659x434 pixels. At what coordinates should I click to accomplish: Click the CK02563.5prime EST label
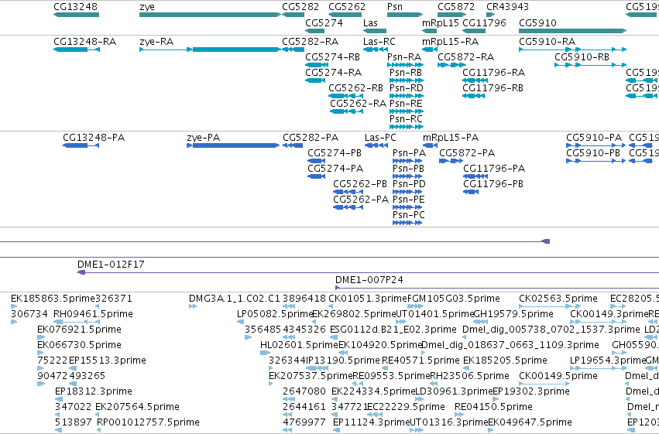(558, 299)
